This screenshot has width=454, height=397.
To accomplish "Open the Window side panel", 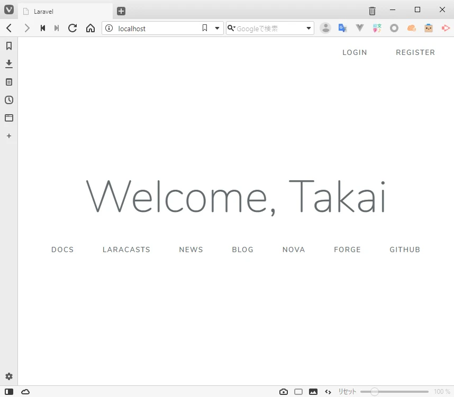I will [9, 118].
